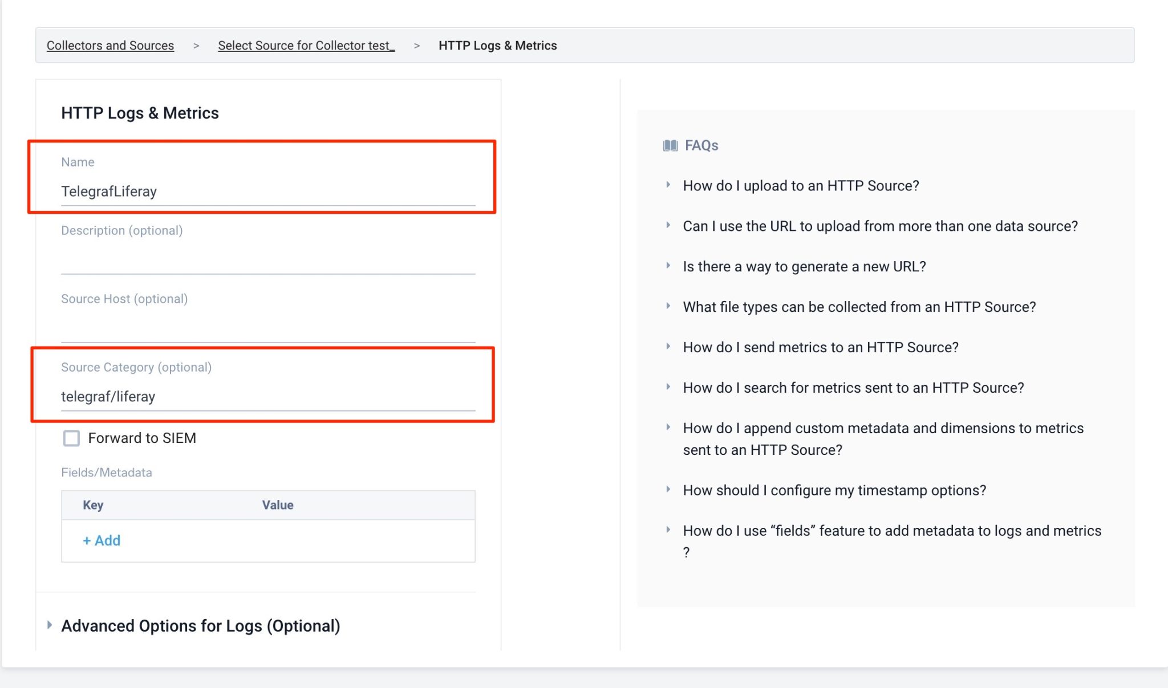Focus the Description (optional) field
This screenshot has width=1168, height=688.
pos(268,261)
